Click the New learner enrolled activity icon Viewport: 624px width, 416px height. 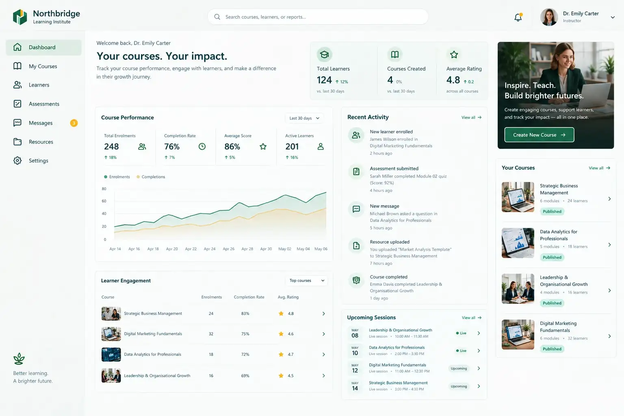click(356, 135)
